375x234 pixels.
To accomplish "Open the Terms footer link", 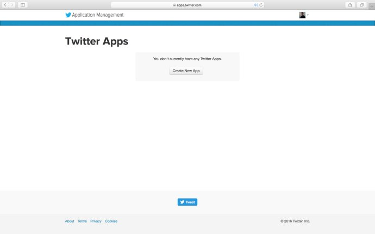I will click(82, 221).
